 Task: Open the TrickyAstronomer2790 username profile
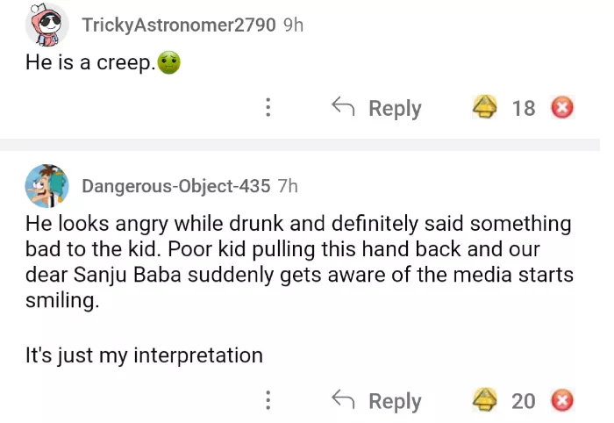tap(179, 25)
